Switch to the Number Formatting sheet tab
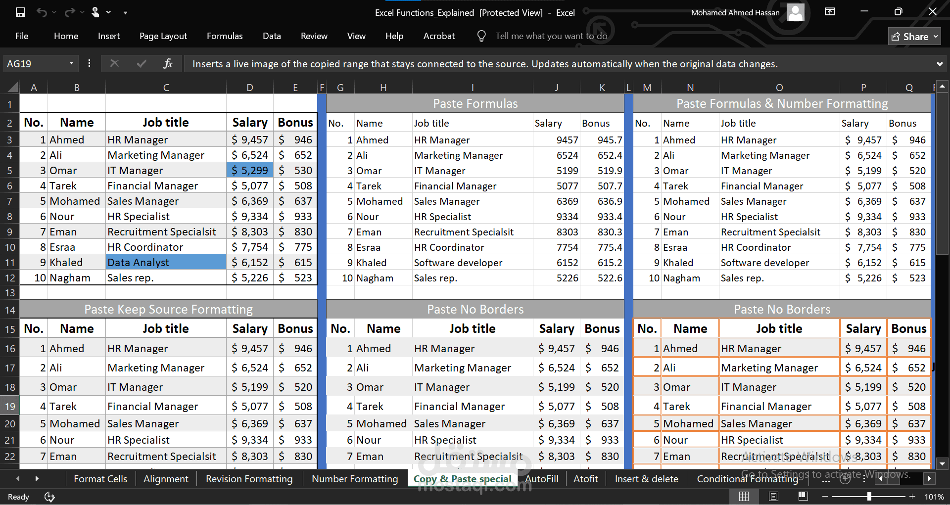 355,479
